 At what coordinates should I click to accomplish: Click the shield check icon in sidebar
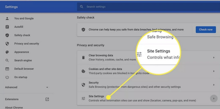tap(7, 35)
